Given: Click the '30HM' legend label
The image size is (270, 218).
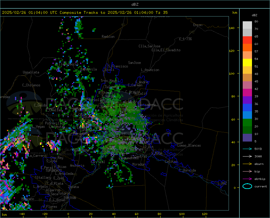Looking at the screenshot, I should click(x=258, y=157).
